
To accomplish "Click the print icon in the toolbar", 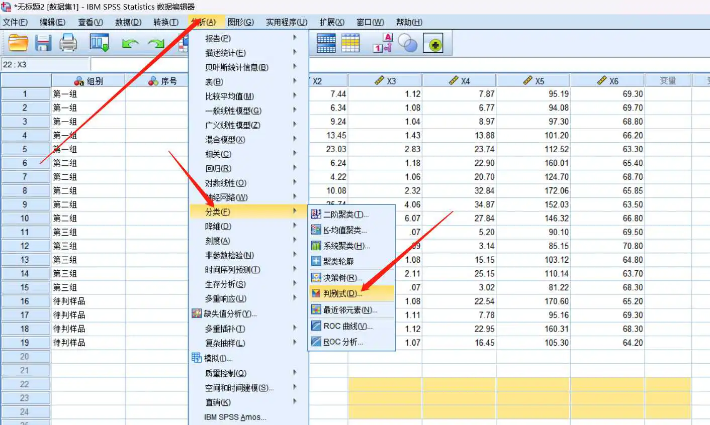I will [x=68, y=43].
